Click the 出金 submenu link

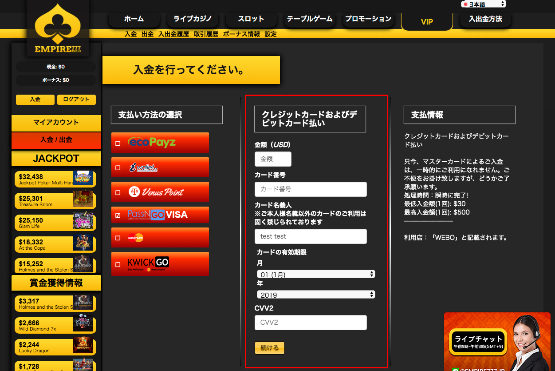148,34
